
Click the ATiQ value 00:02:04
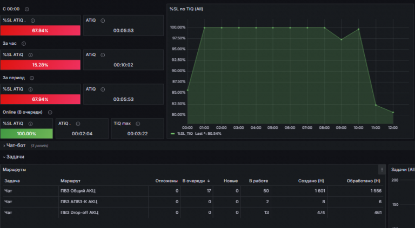82,134
